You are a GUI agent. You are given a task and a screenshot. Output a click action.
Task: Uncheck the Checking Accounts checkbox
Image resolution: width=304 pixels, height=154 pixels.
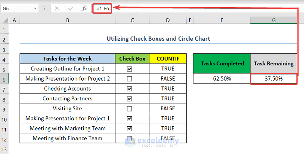tap(130, 89)
